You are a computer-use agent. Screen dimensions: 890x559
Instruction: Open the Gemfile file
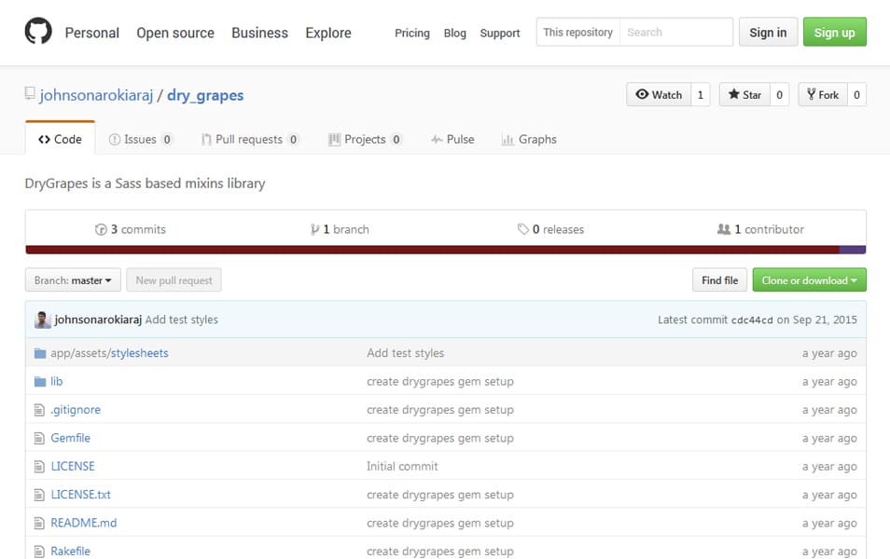click(70, 438)
